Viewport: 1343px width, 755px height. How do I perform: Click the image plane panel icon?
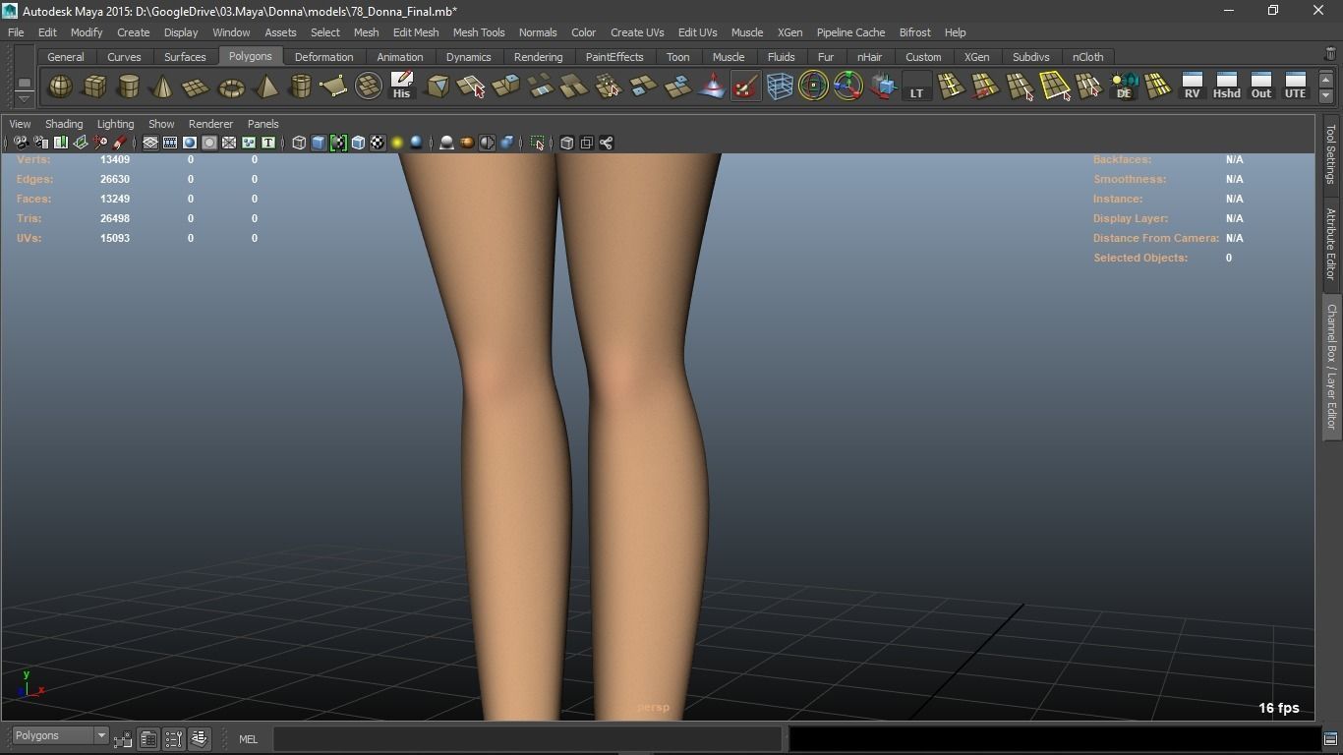pos(81,144)
